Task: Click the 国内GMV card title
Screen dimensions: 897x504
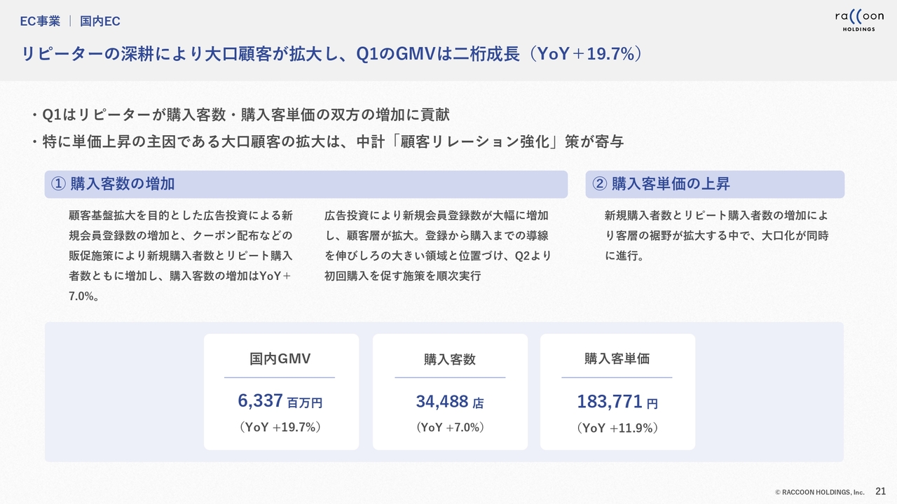Action: point(280,359)
